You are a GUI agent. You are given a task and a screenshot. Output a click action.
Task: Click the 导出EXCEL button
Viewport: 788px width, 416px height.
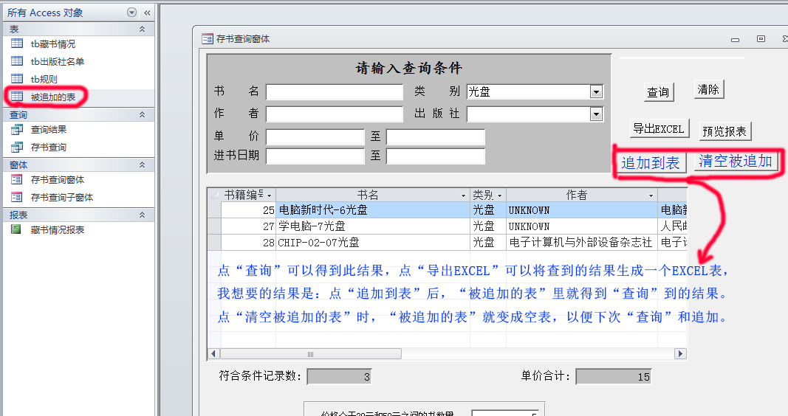click(659, 128)
